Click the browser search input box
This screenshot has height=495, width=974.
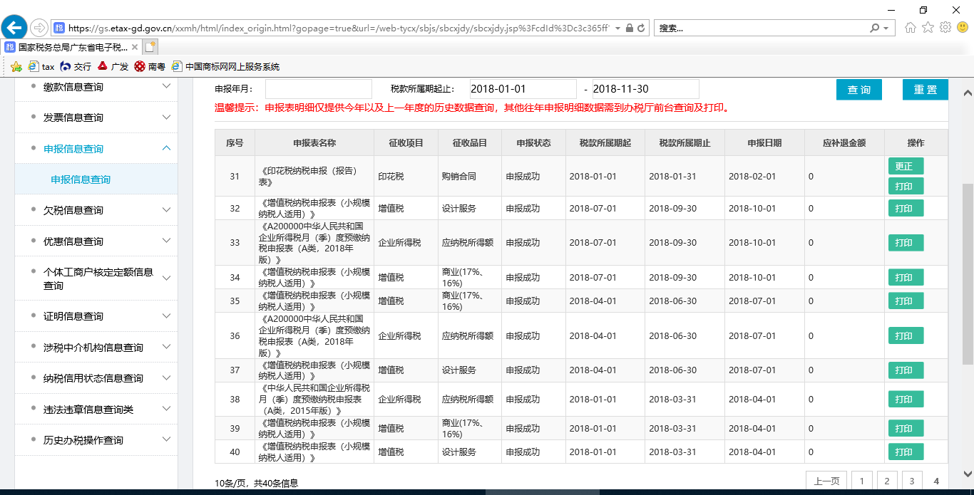pyautogui.click(x=762, y=28)
